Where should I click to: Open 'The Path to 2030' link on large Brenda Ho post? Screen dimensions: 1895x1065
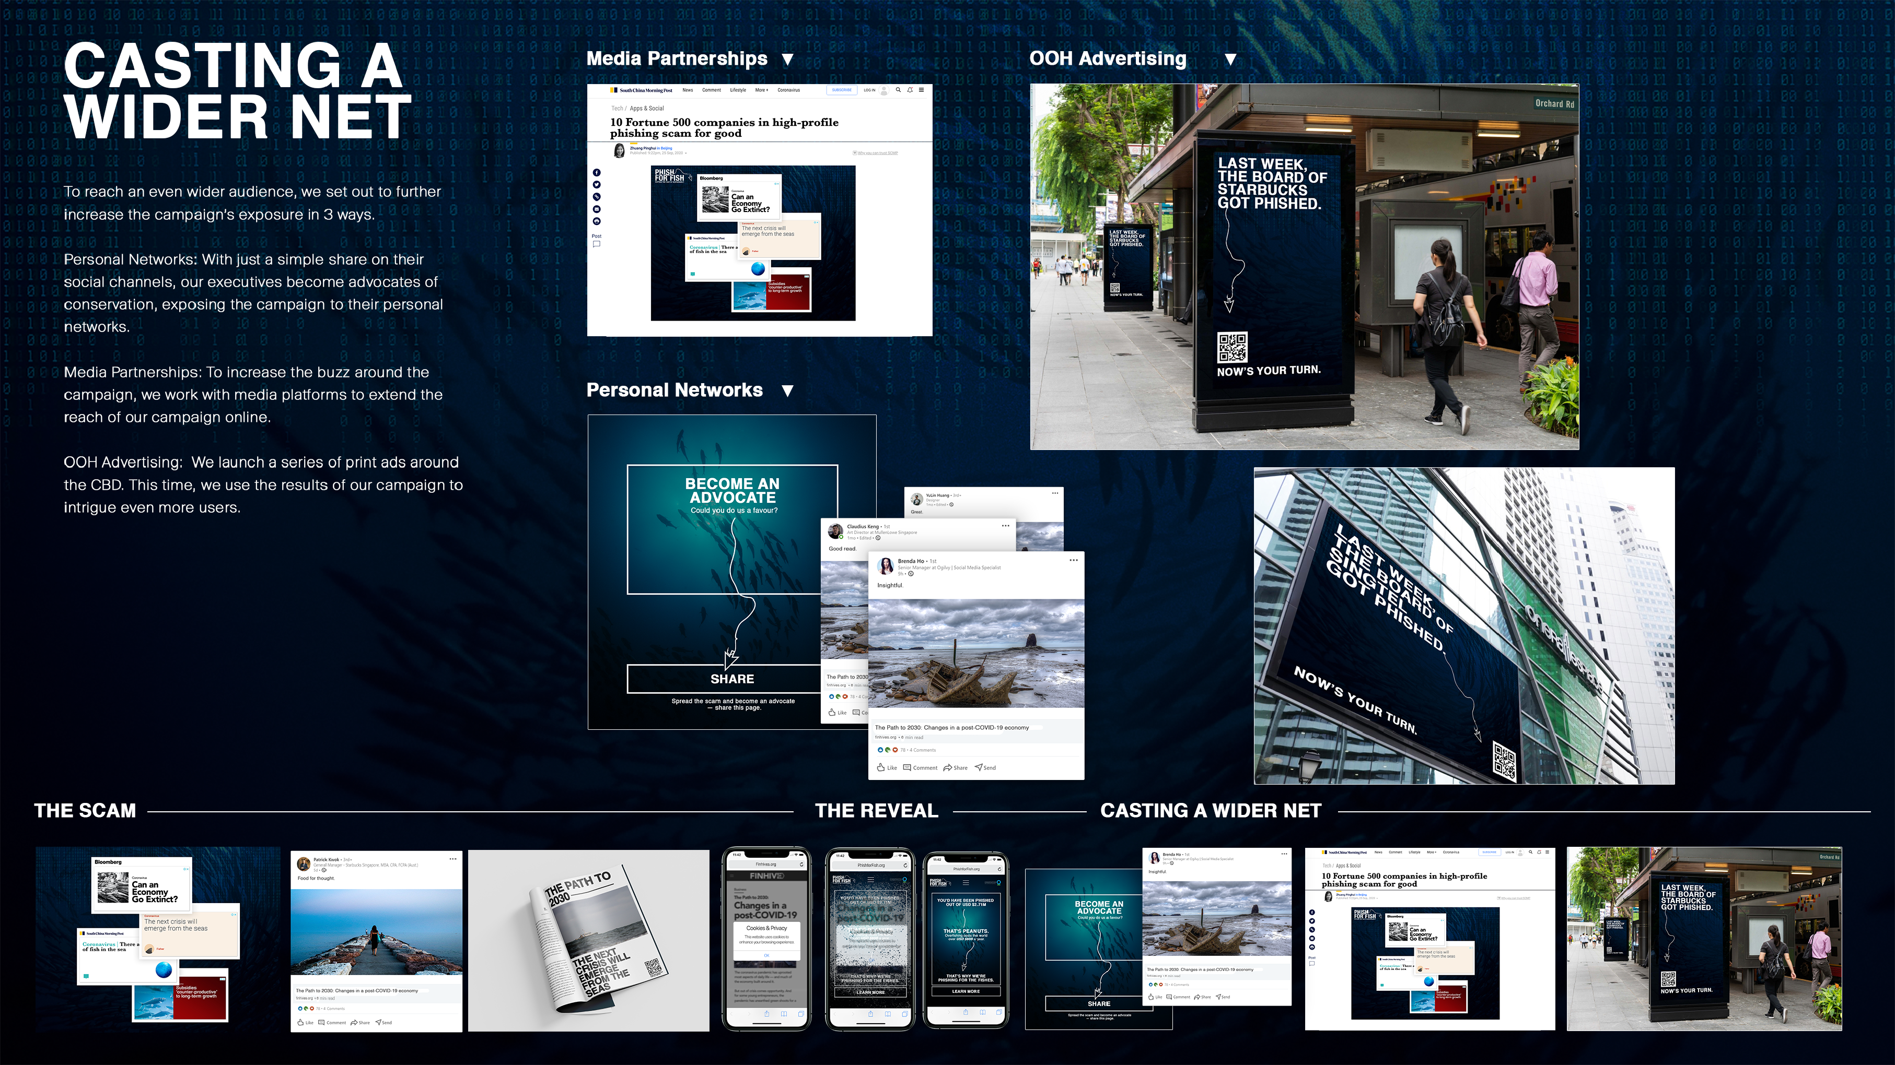pos(952,728)
